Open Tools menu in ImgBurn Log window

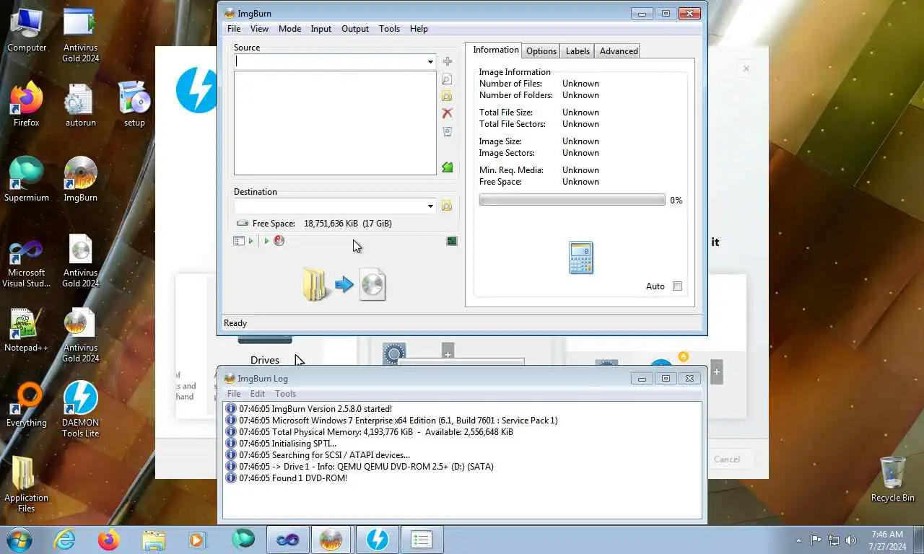[x=285, y=394]
